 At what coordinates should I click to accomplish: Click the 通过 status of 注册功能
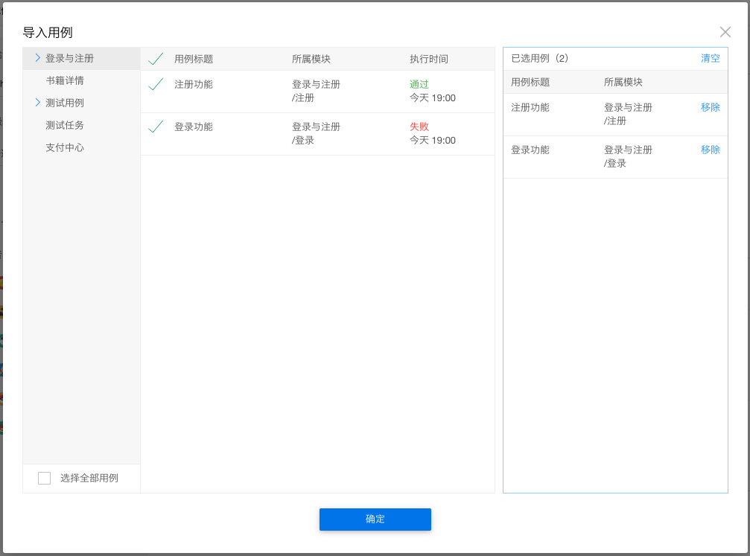[419, 84]
